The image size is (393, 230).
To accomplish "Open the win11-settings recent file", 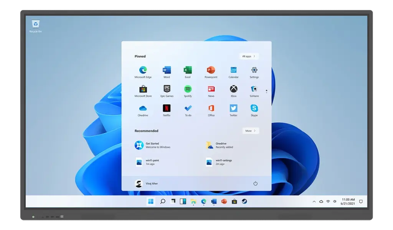I will tap(219, 162).
